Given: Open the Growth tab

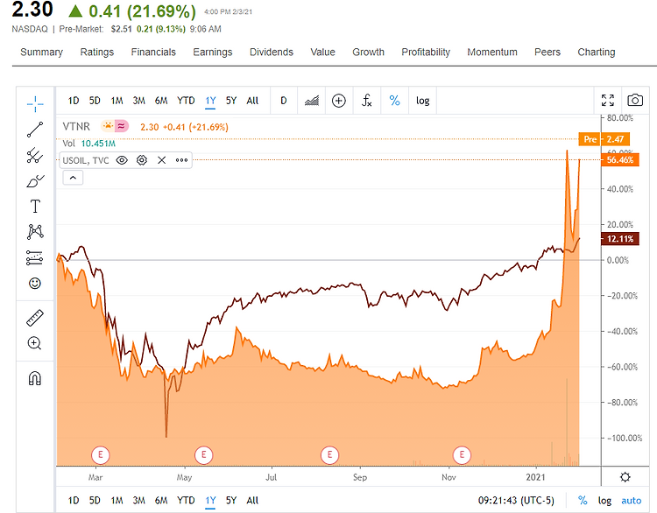Looking at the screenshot, I should click(x=368, y=52).
